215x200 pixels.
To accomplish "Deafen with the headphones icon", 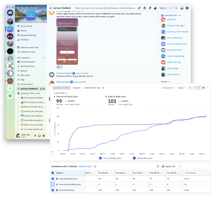I will click(39, 136).
